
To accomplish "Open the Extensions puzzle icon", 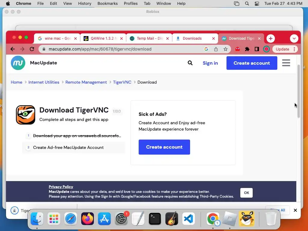I will (x=247, y=49).
